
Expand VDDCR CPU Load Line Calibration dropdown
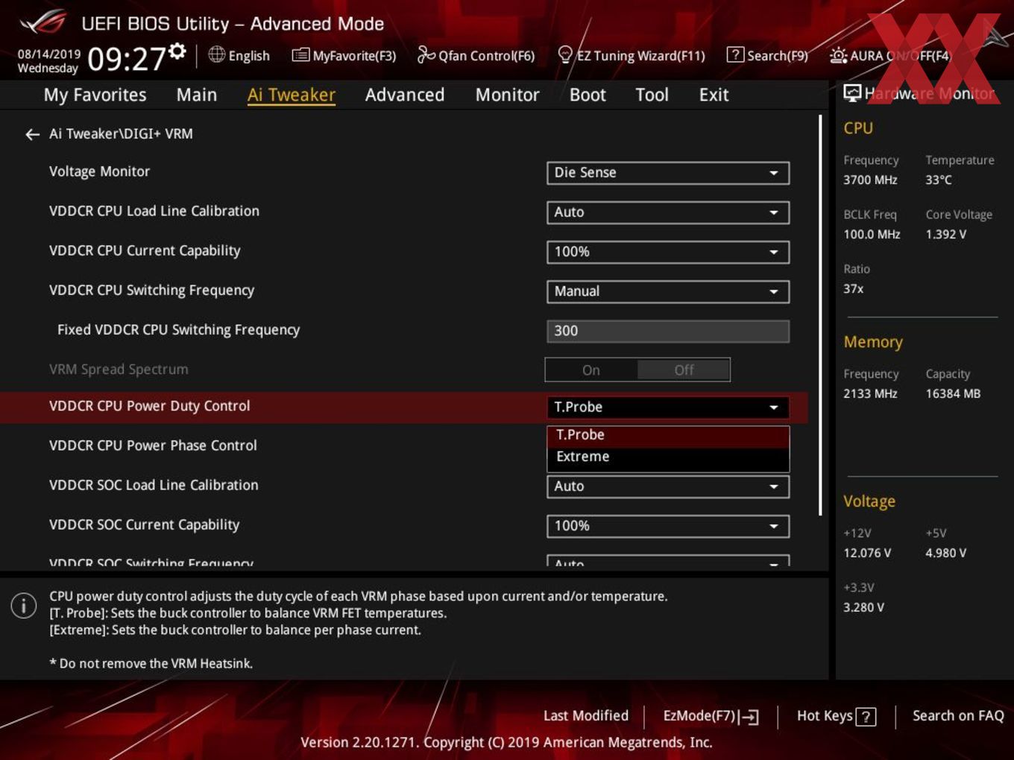(668, 212)
